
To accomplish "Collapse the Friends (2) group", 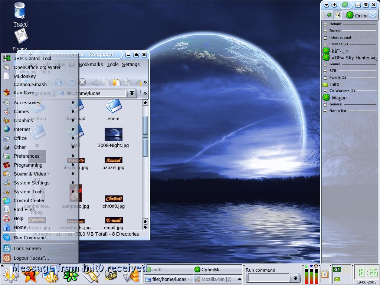I will coord(325,45).
